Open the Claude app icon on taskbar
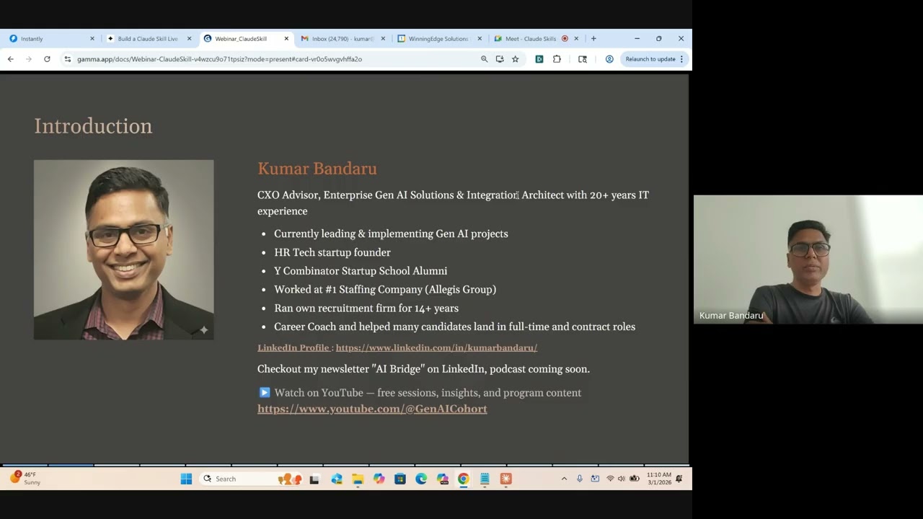The image size is (923, 519). point(506,479)
